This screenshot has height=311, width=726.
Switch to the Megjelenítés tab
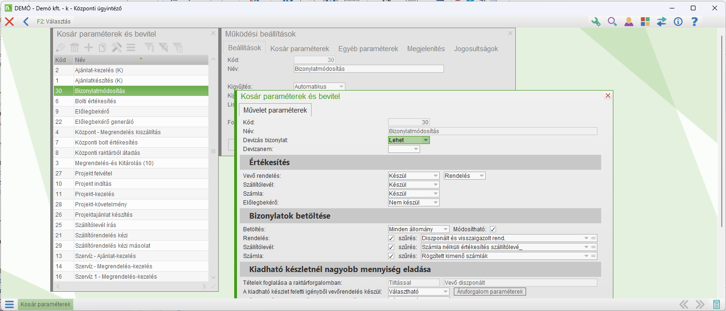[x=426, y=49]
